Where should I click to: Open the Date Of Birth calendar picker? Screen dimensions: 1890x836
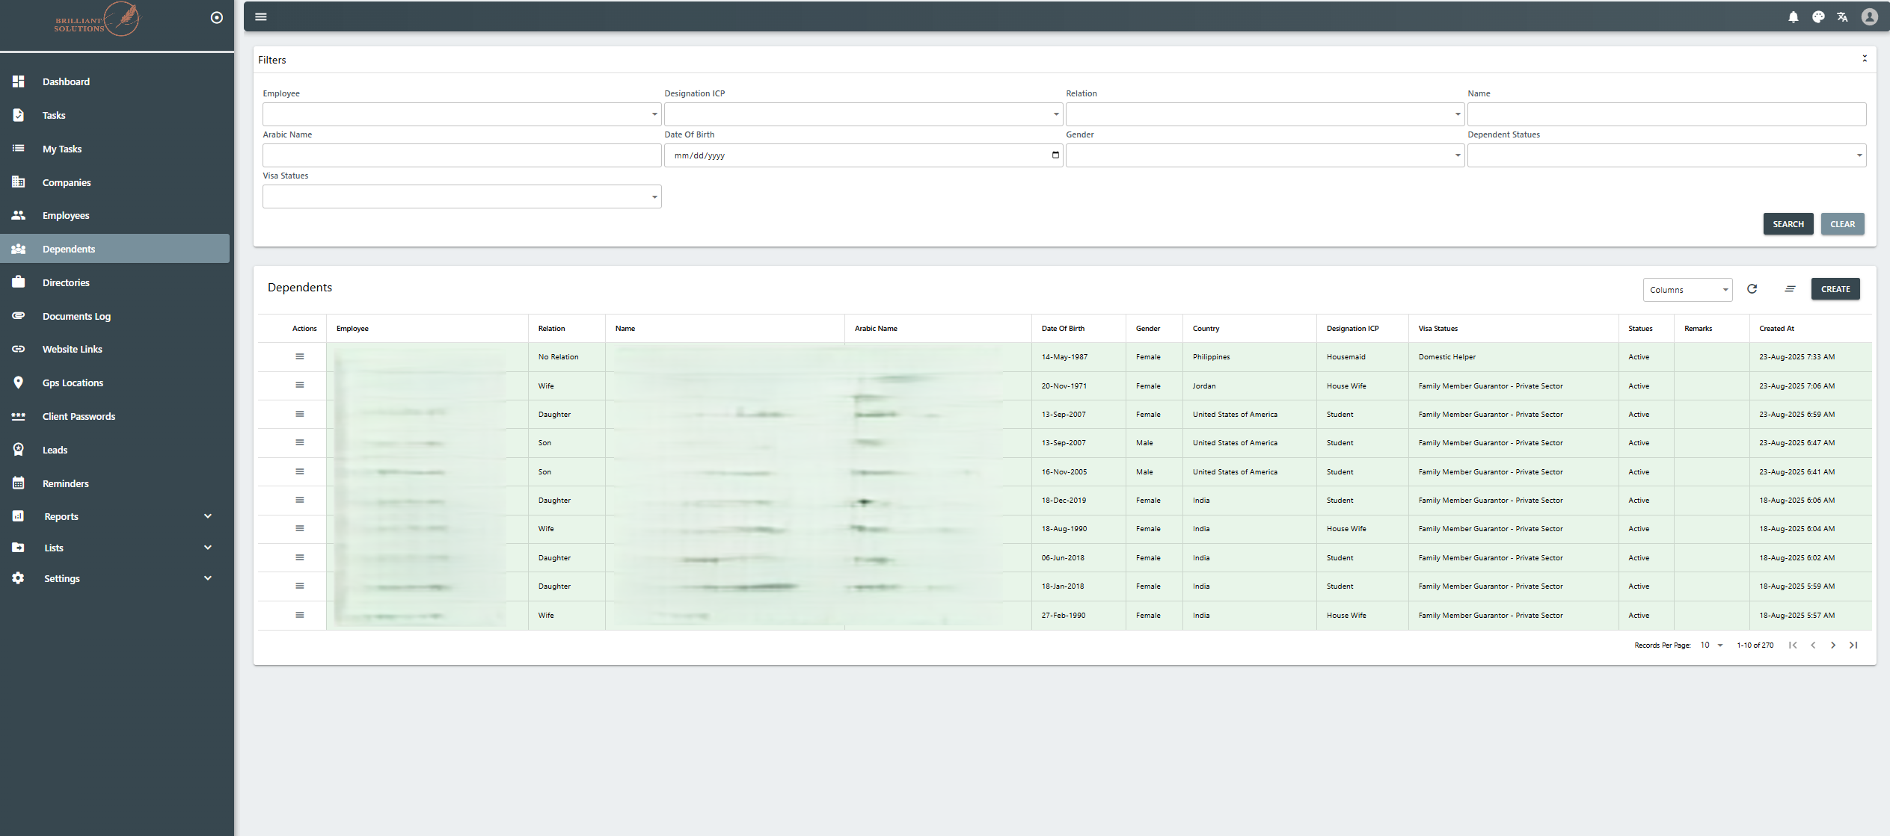point(1055,155)
